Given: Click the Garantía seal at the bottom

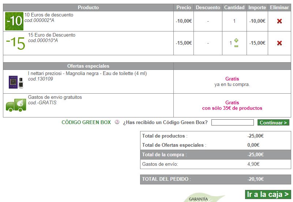Looking at the screenshot, I should [199, 199].
